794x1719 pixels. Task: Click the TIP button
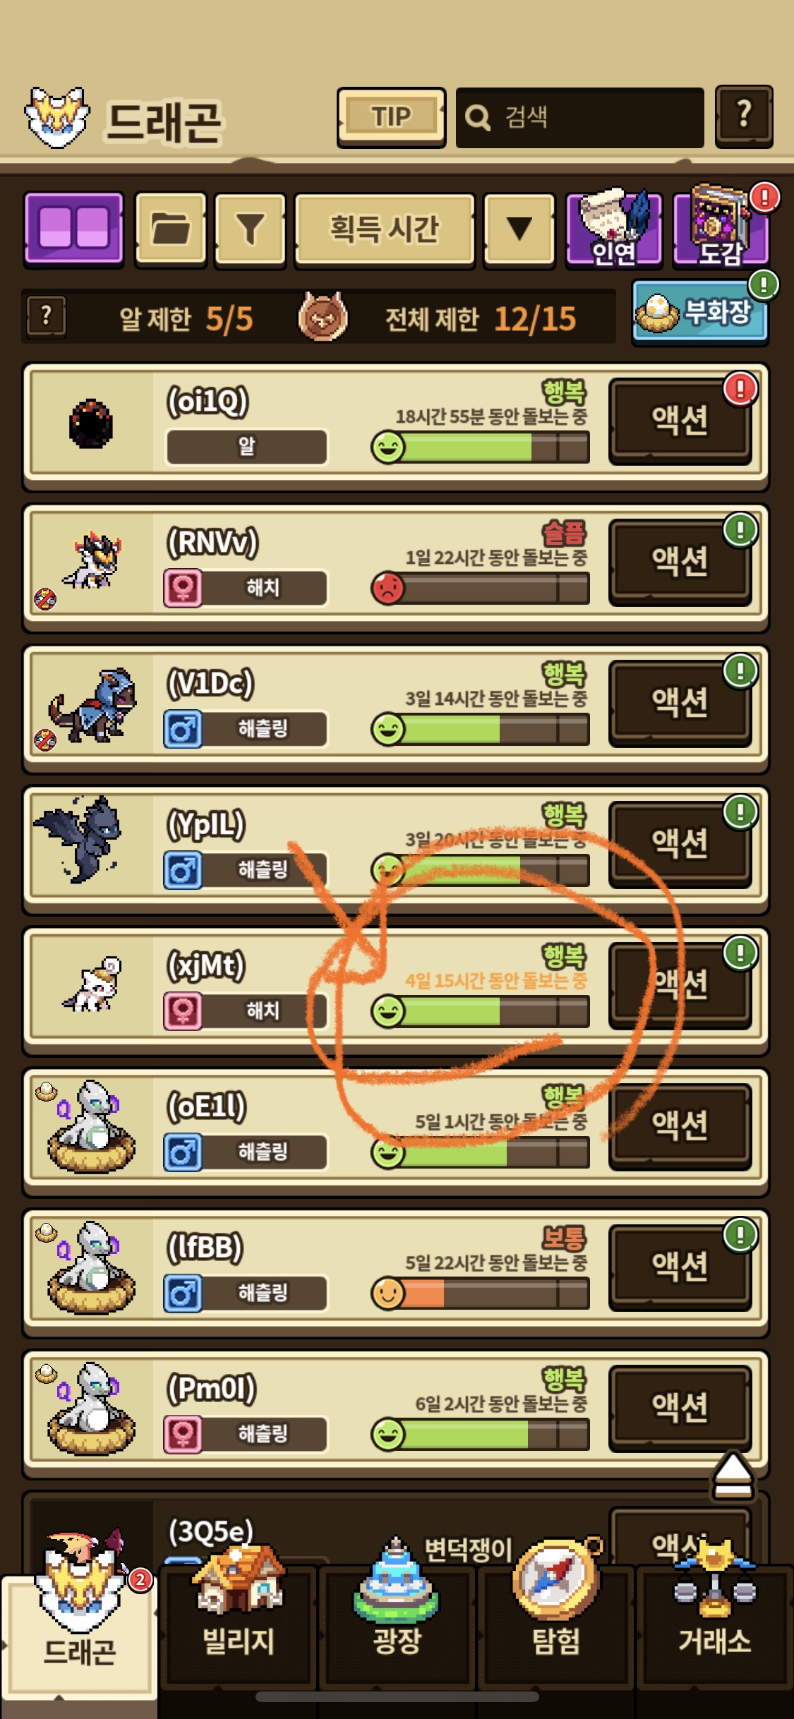pyautogui.click(x=391, y=116)
